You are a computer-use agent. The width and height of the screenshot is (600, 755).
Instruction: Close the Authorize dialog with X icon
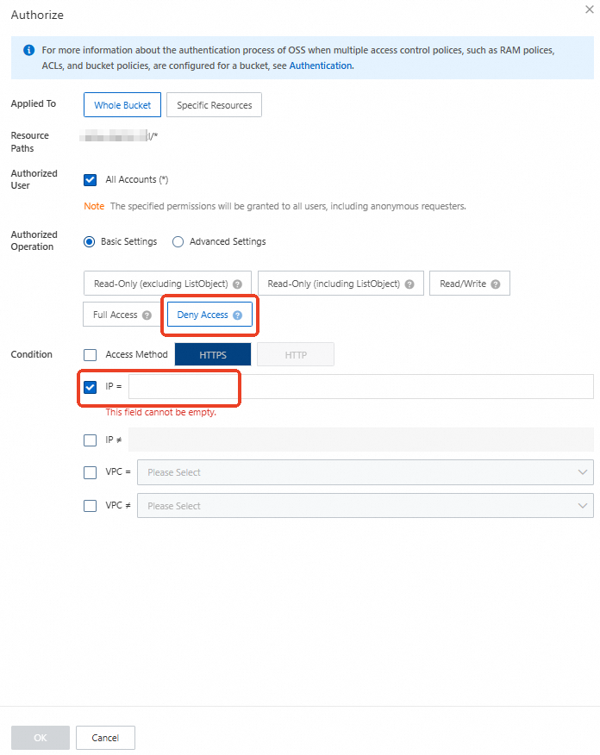(590, 9)
